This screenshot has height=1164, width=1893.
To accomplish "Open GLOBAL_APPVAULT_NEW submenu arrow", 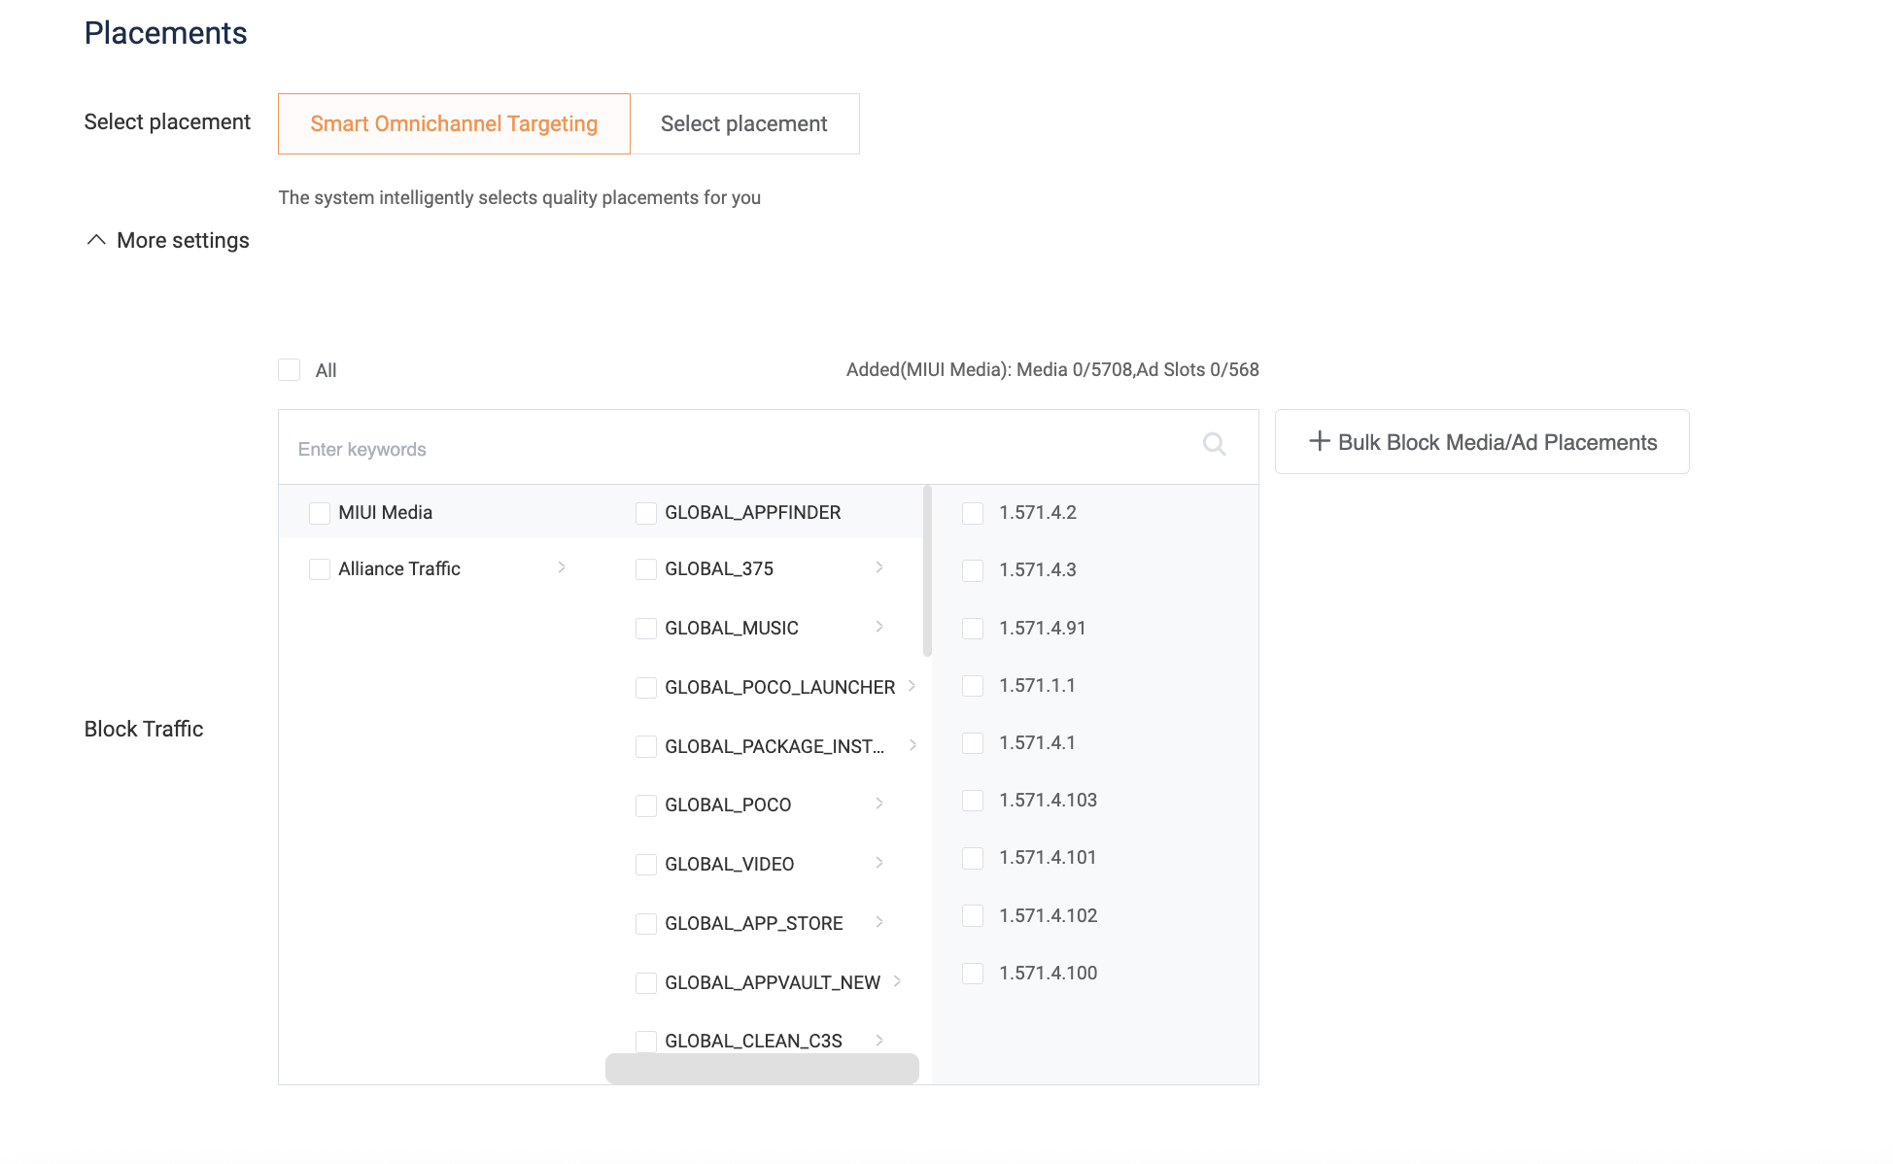I will [897, 981].
